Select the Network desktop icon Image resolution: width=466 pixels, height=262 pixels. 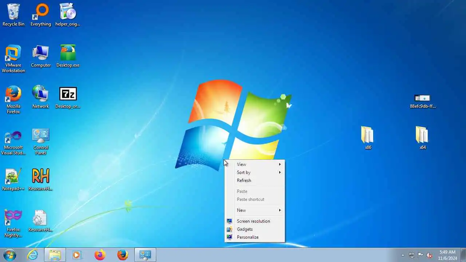[41, 97]
